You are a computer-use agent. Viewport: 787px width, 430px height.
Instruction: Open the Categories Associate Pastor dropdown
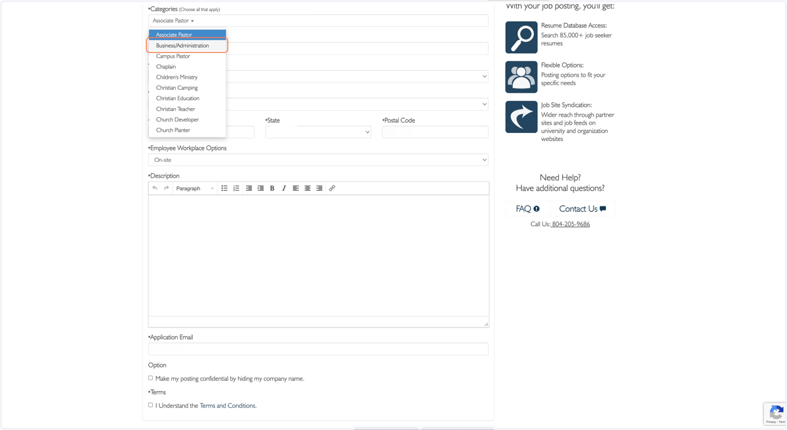coord(318,21)
